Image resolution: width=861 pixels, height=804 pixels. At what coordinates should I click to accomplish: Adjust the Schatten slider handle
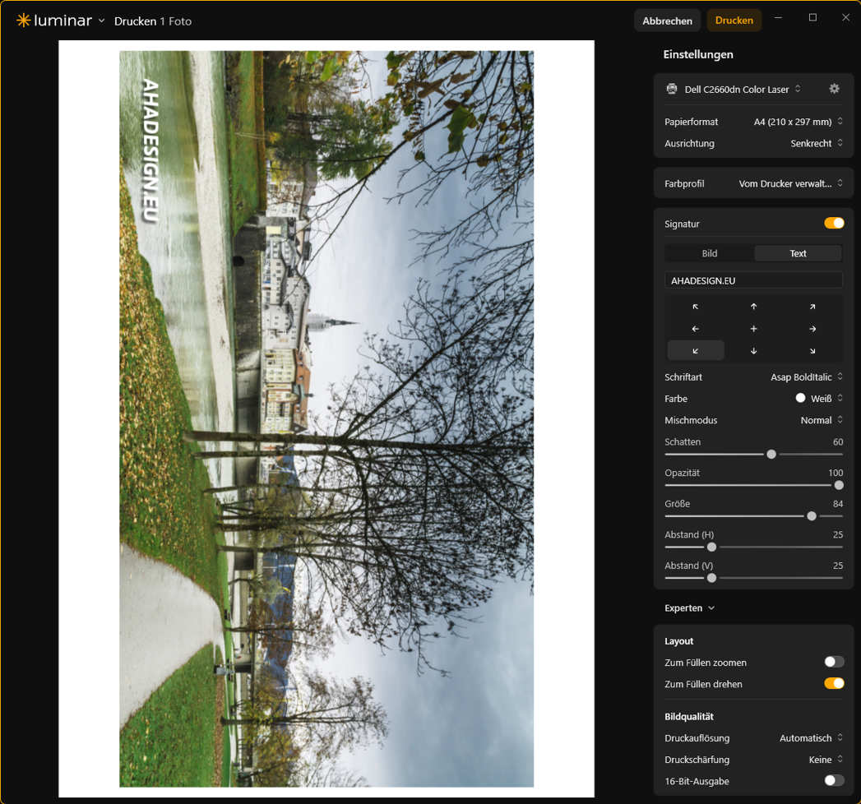[x=771, y=455]
